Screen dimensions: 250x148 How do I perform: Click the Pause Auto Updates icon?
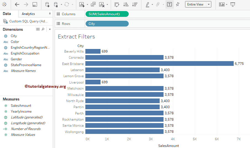(56, 4)
